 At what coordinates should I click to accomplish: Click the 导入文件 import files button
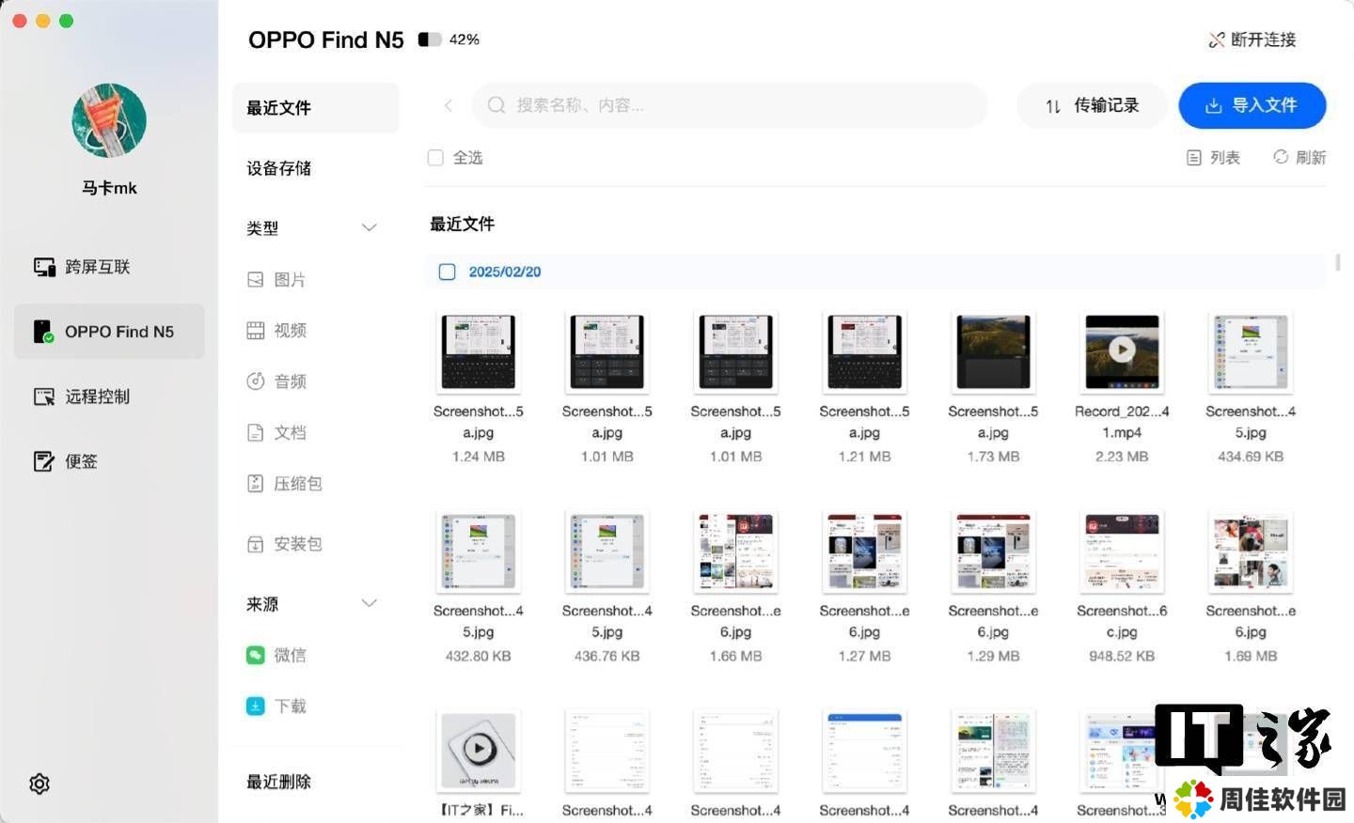coord(1252,105)
